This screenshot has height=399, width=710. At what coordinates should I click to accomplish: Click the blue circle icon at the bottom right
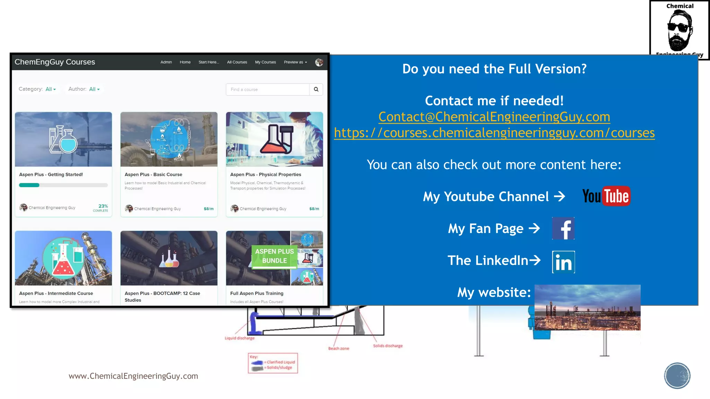point(677,375)
